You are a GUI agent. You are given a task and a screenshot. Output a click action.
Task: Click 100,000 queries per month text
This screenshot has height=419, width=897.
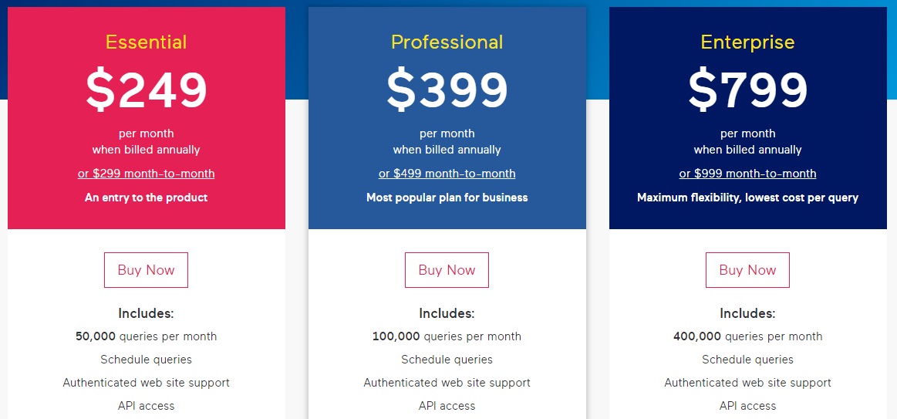(447, 336)
